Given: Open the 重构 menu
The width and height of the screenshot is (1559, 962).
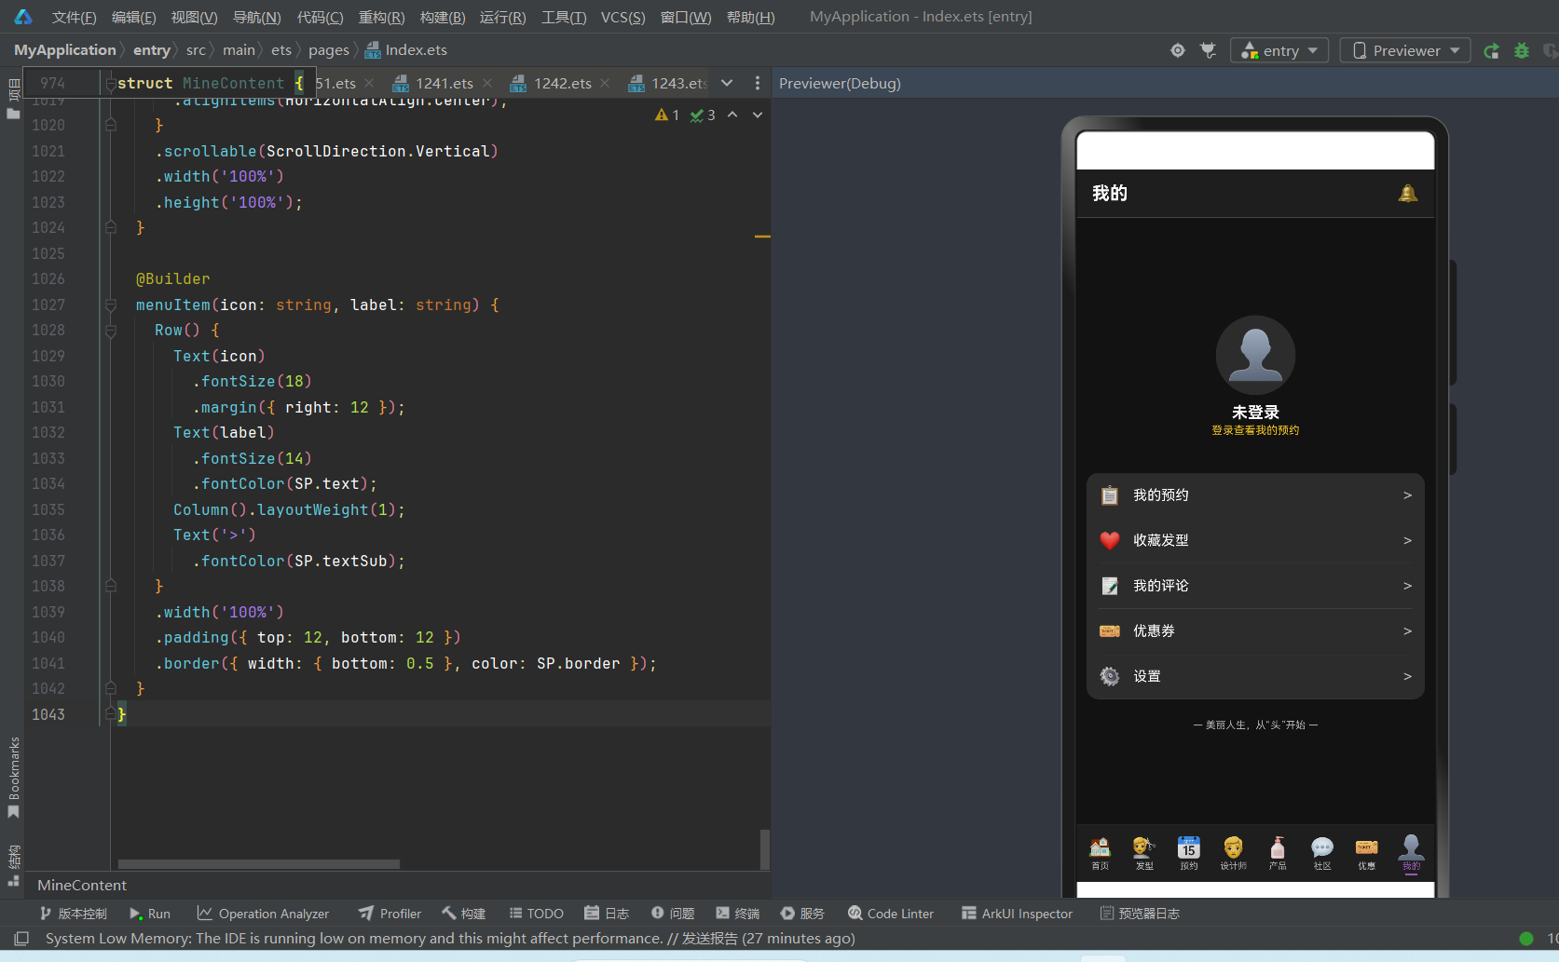Looking at the screenshot, I should (x=381, y=17).
